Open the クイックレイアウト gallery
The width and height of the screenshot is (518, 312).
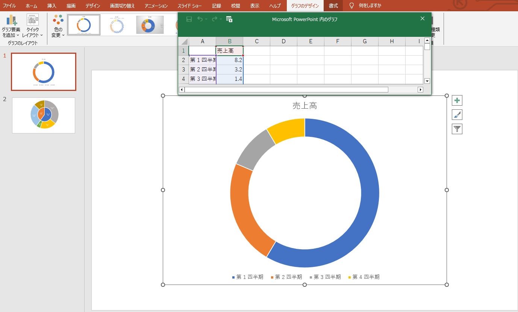point(33,26)
